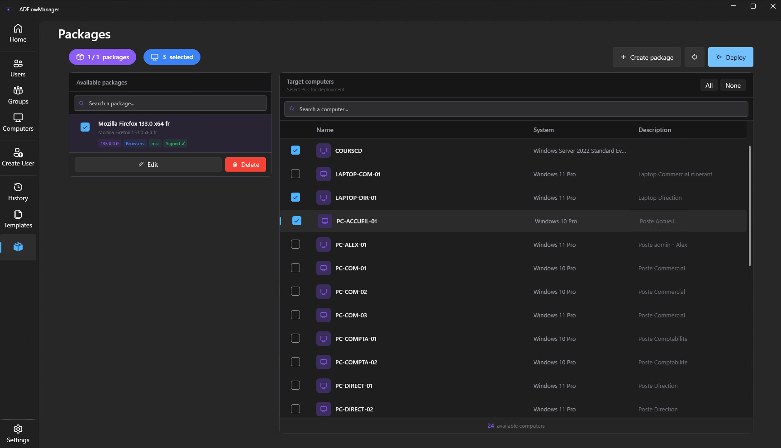
Task: Open Groups in the sidebar
Action: click(x=18, y=95)
